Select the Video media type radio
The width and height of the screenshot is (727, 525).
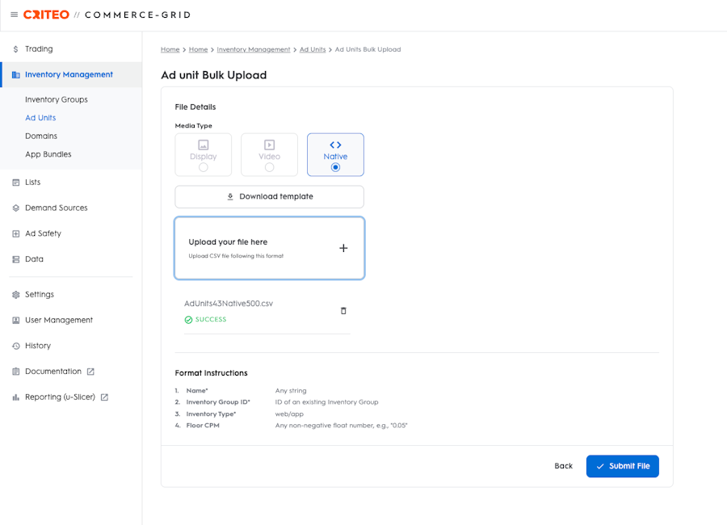pos(269,167)
